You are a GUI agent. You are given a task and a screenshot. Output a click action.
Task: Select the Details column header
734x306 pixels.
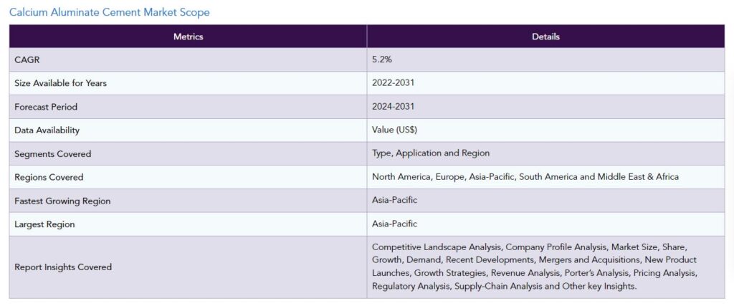tap(545, 37)
